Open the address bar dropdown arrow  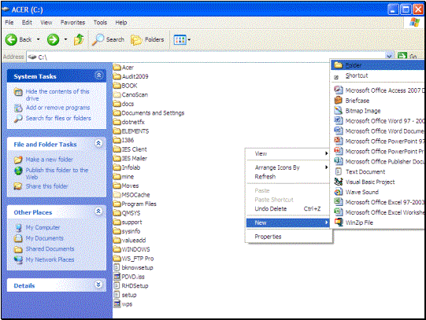[x=389, y=56]
